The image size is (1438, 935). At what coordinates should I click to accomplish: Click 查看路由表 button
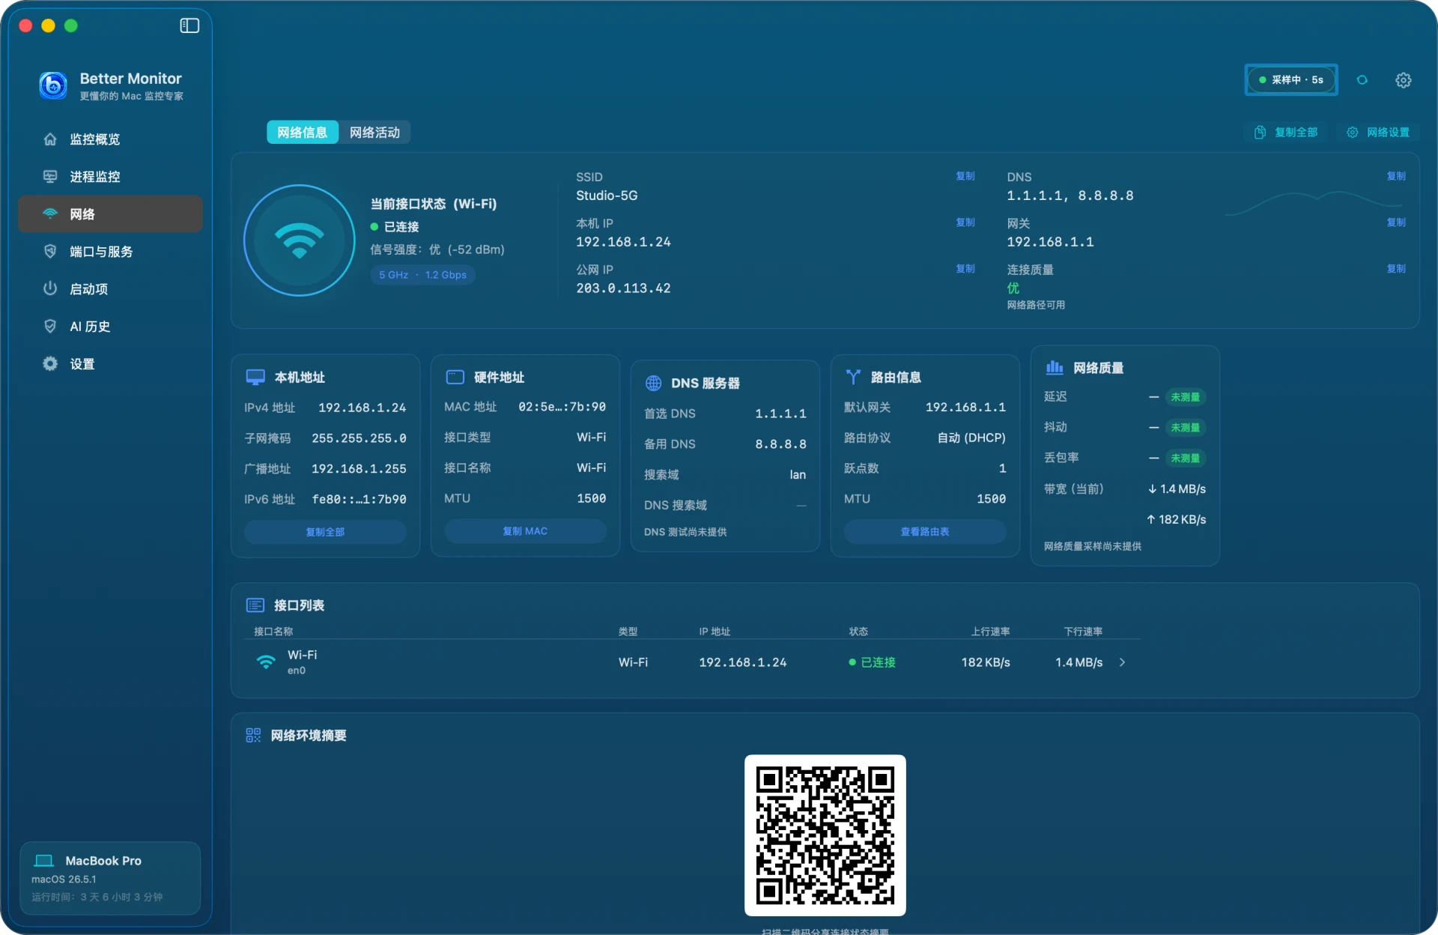pyautogui.click(x=925, y=531)
